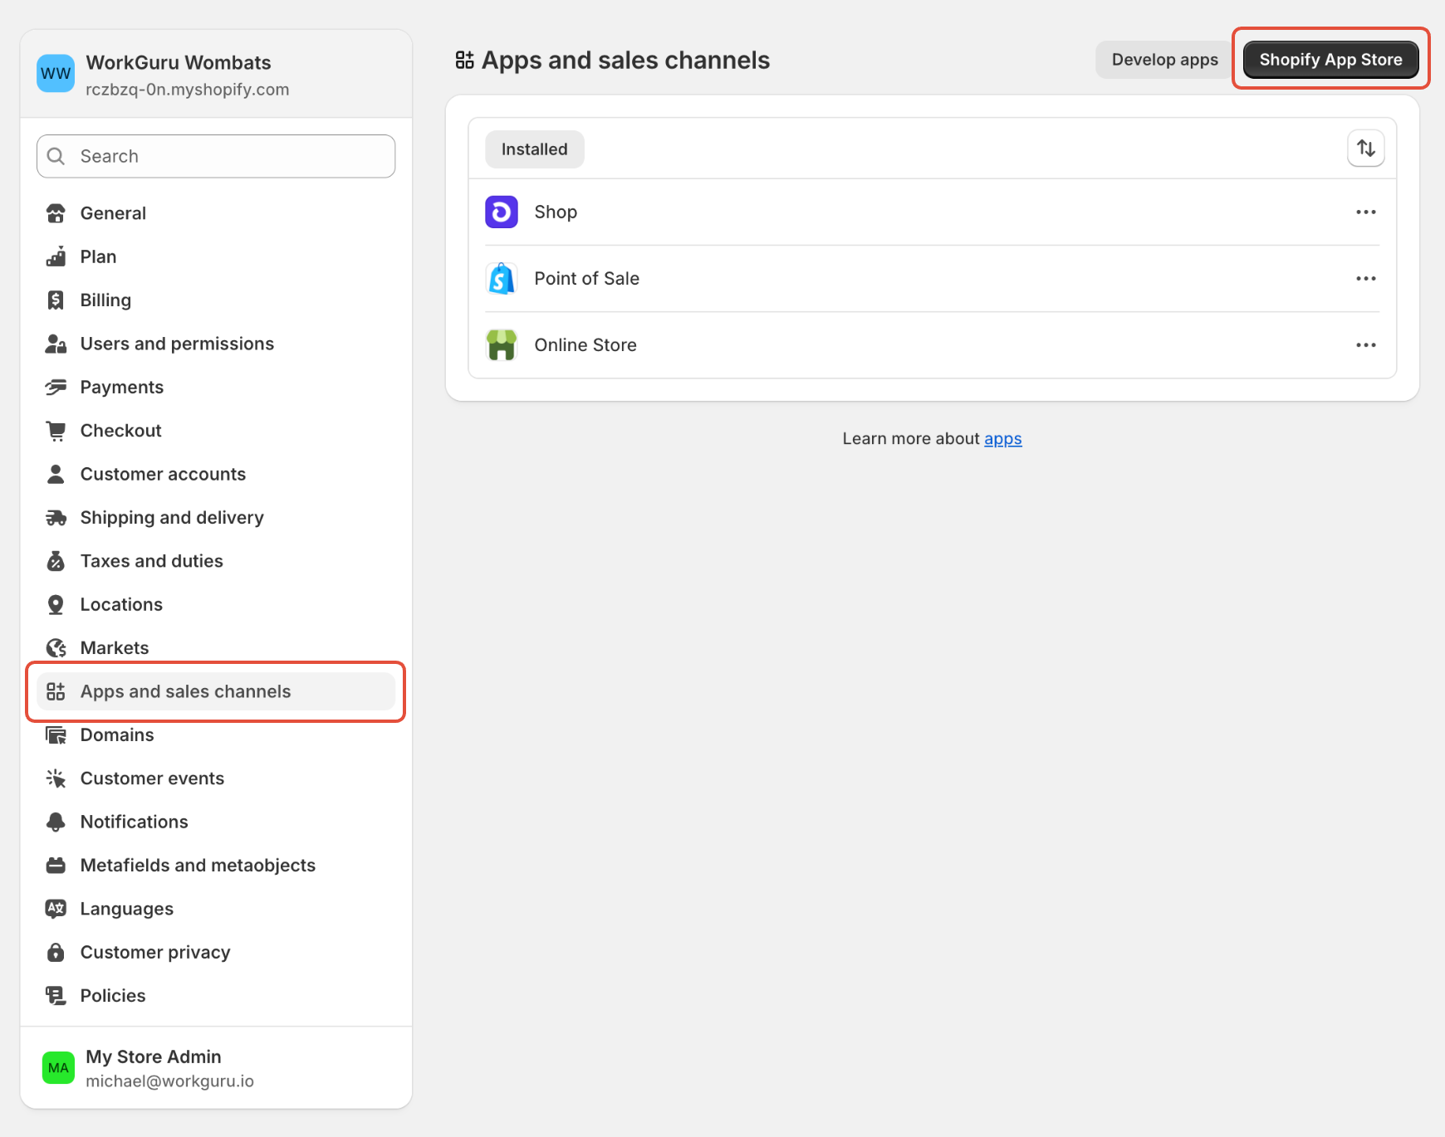The image size is (1445, 1137).
Task: Open Metafields and metaobjects settings
Action: (x=216, y=866)
